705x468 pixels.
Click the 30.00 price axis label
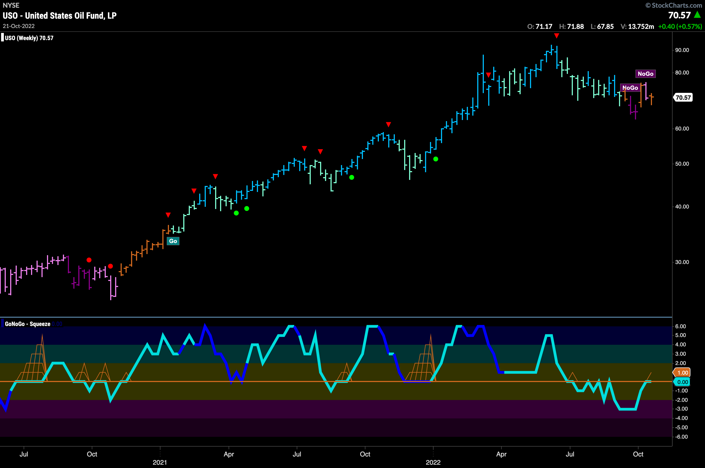[x=682, y=262]
